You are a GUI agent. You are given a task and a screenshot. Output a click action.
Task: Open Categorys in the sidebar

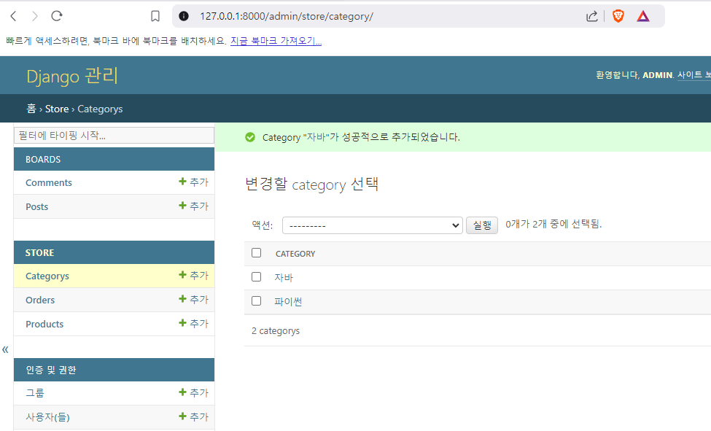47,276
